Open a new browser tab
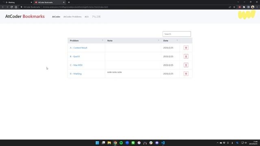This screenshot has width=260, height=146. (69, 2)
